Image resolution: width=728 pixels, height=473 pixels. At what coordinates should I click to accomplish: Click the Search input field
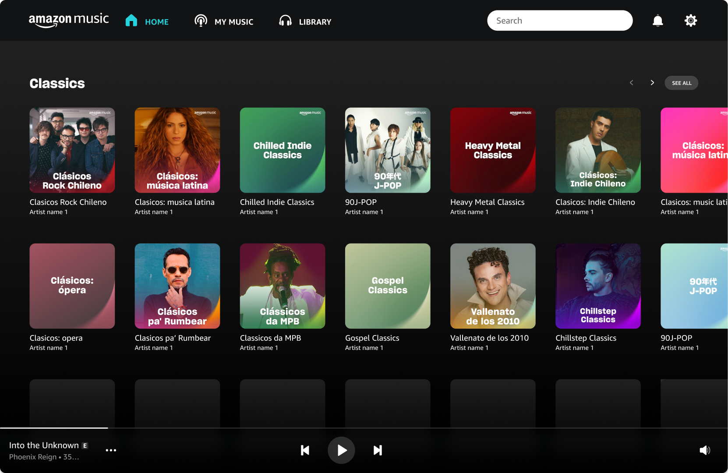559,21
